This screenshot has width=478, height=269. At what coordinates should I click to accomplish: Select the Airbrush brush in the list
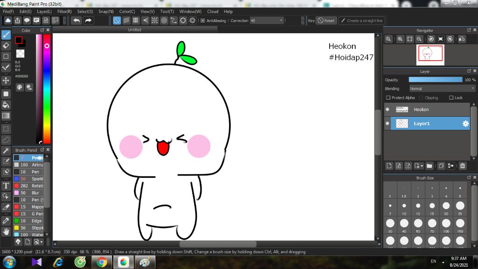point(28,165)
